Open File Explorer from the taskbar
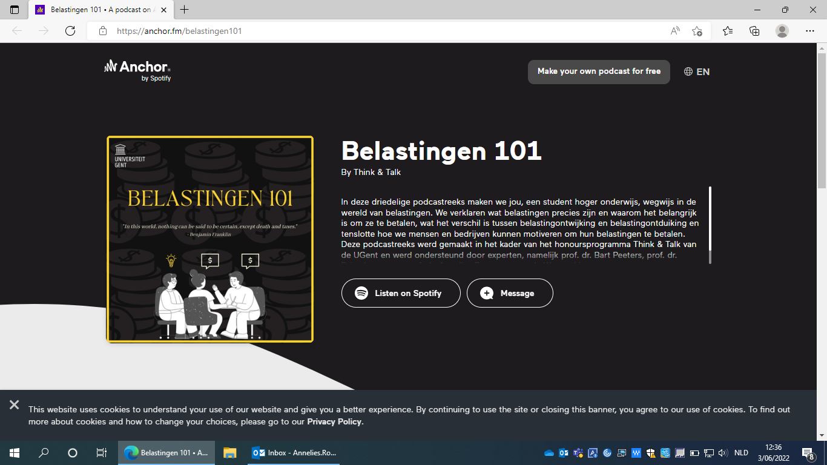The image size is (827, 465). (x=229, y=452)
